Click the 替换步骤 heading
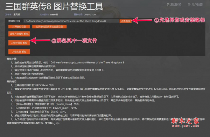Image resolution: width=210 pixels, height=137 pixels. 12,59
